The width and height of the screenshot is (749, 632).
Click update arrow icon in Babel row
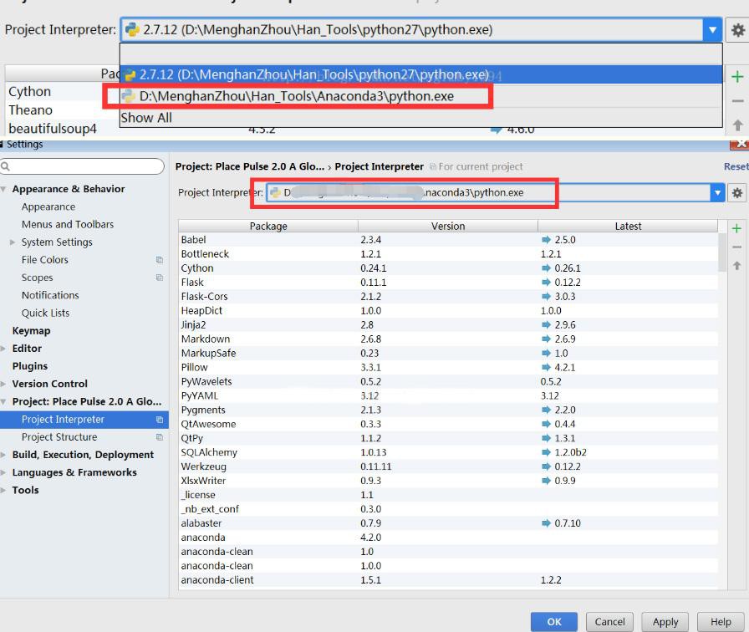(x=546, y=240)
